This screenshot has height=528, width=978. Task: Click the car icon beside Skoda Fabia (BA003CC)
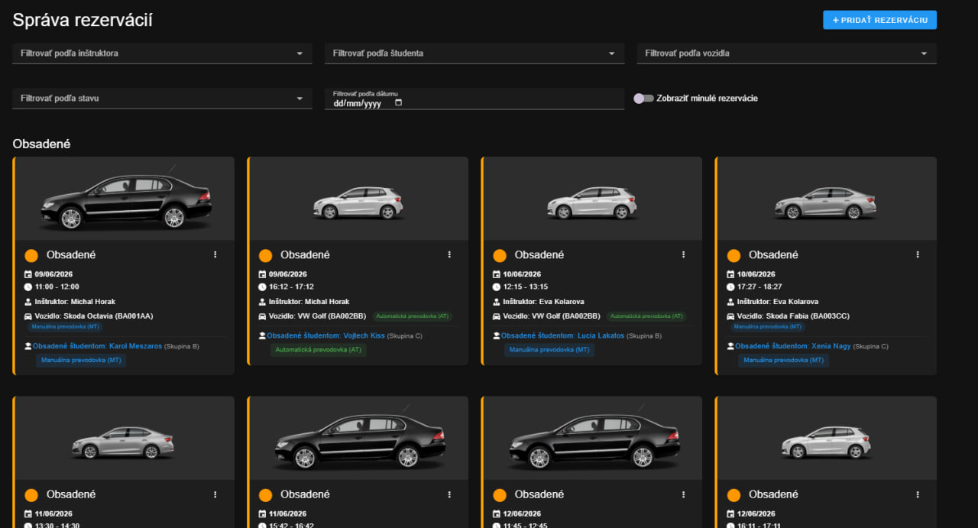[x=730, y=316]
